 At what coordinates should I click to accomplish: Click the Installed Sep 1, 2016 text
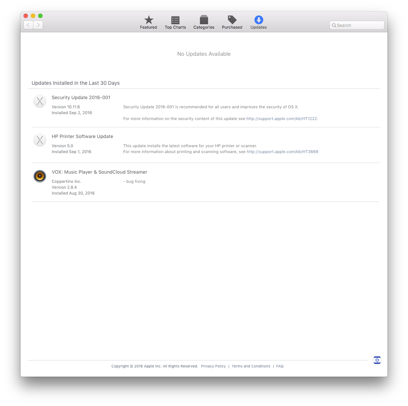coord(72,152)
